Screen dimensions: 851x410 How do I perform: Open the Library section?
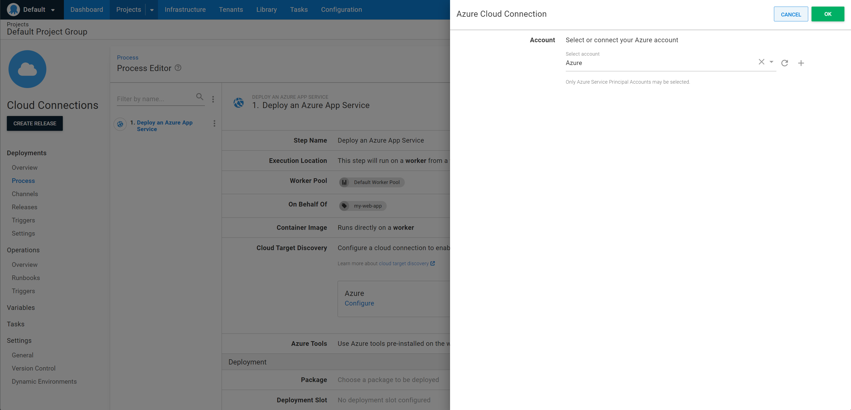coord(266,9)
